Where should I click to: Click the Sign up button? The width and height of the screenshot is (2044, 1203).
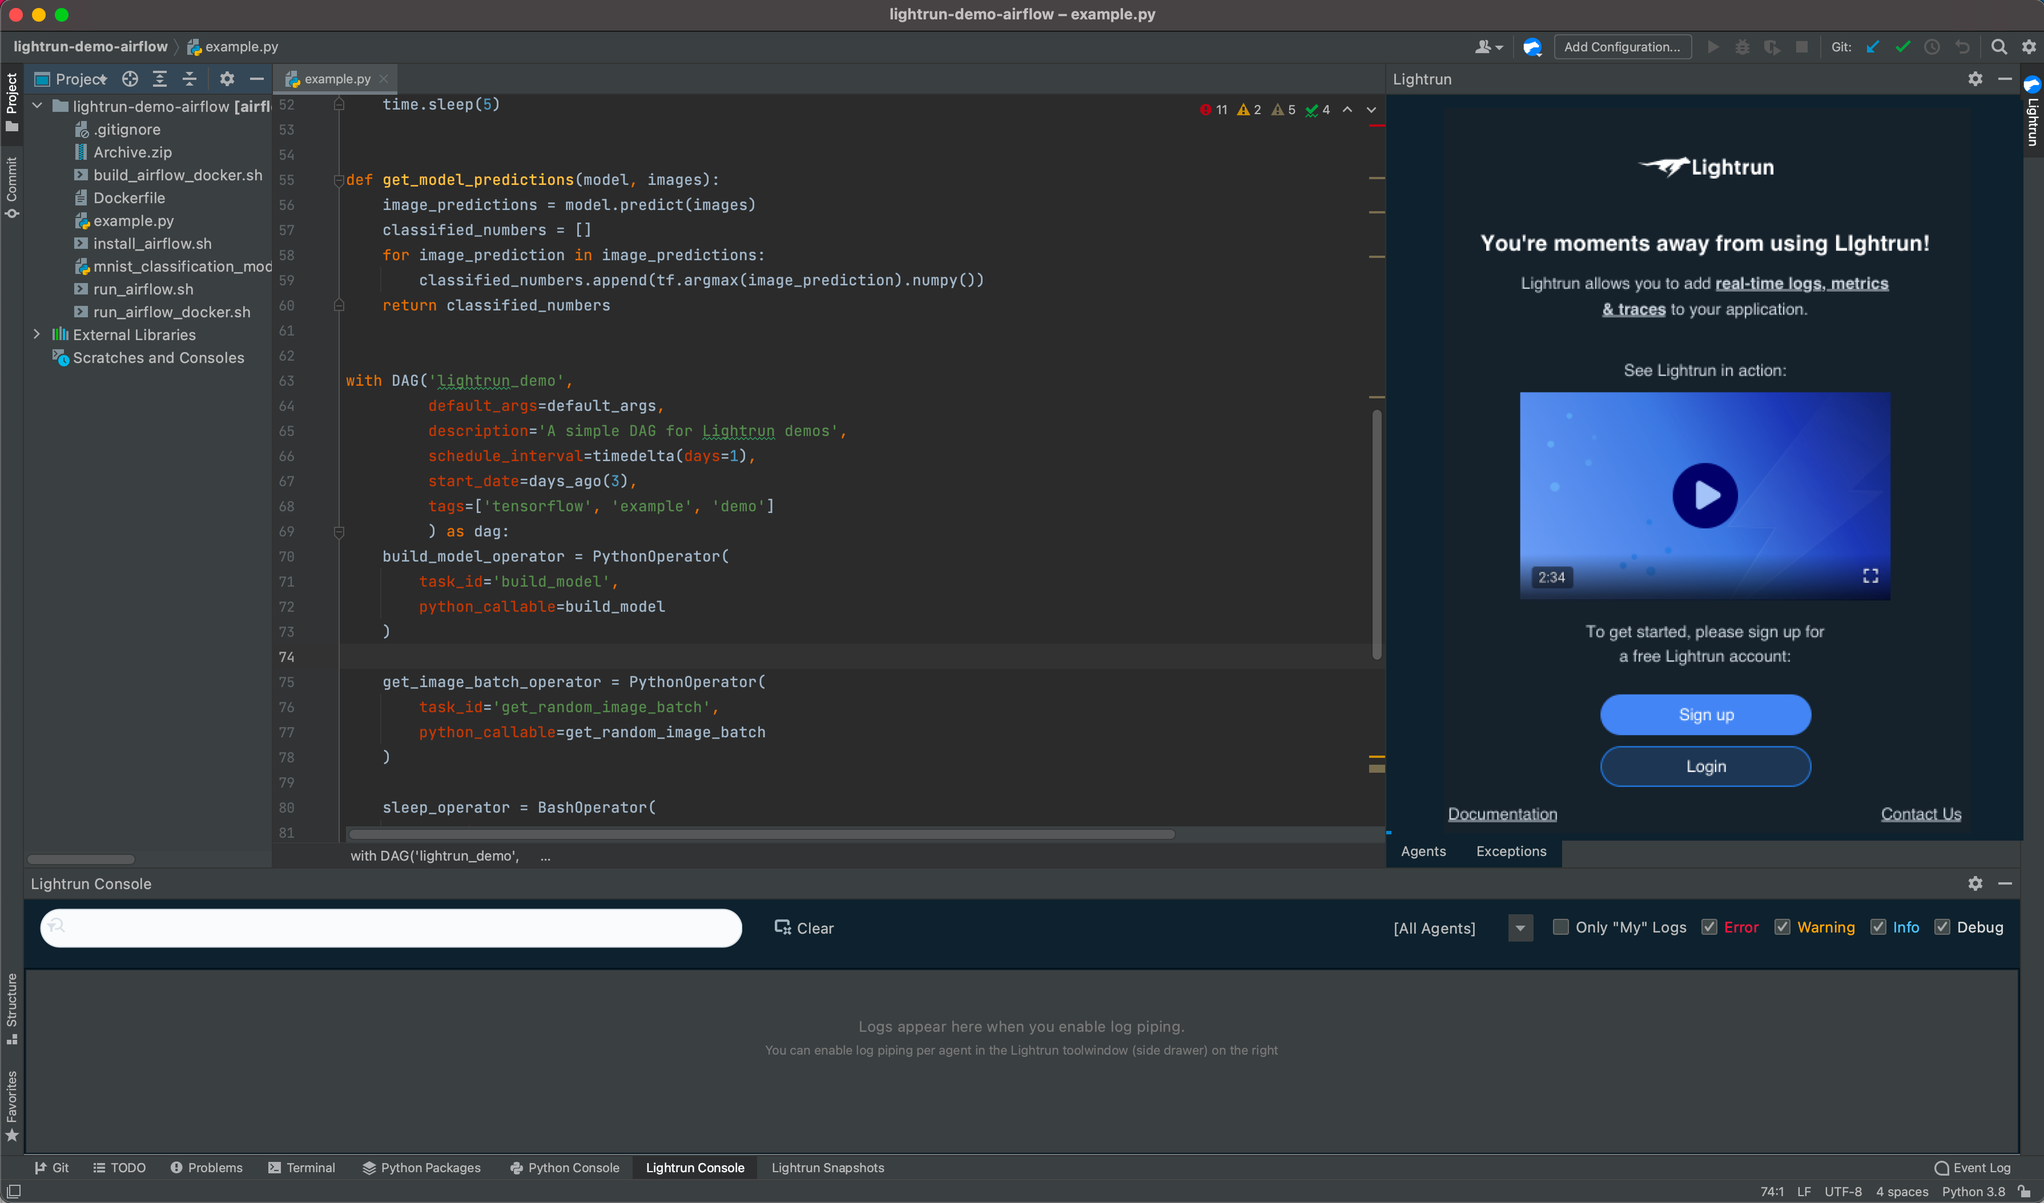click(x=1705, y=714)
